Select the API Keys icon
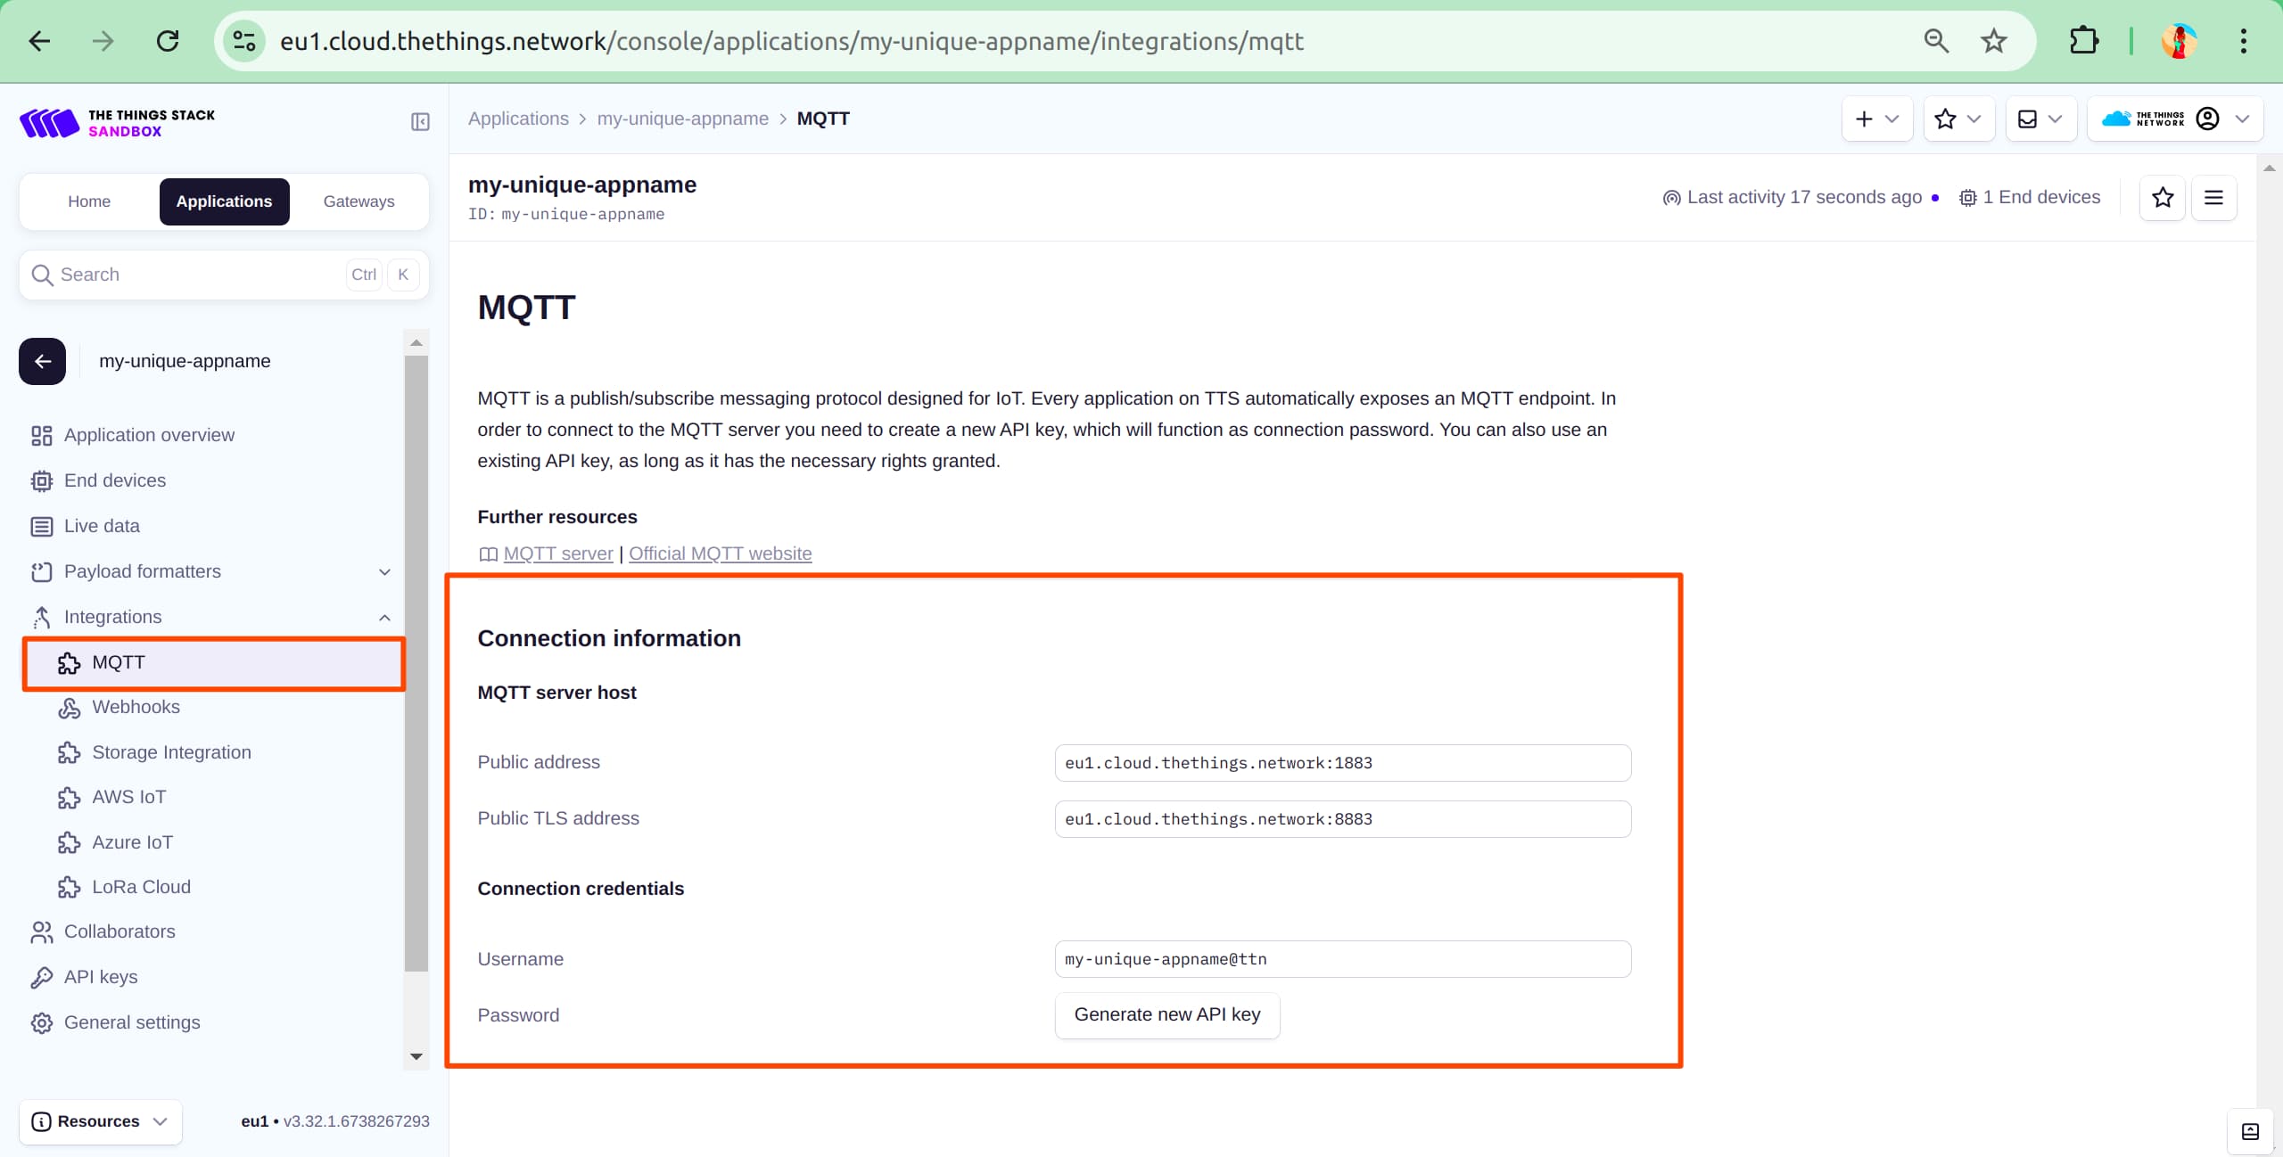The width and height of the screenshot is (2283, 1157). click(43, 975)
